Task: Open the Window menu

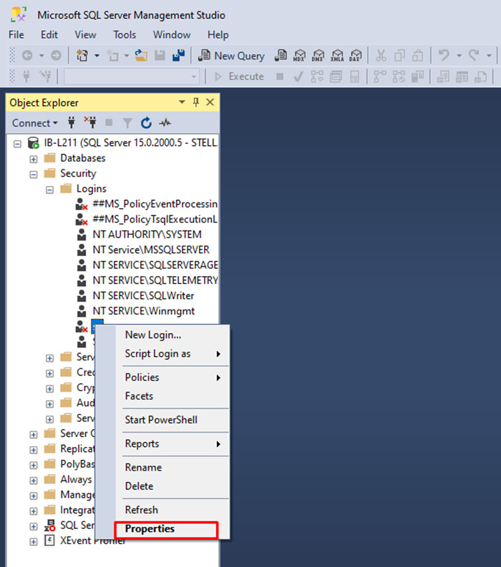Action: [x=172, y=35]
